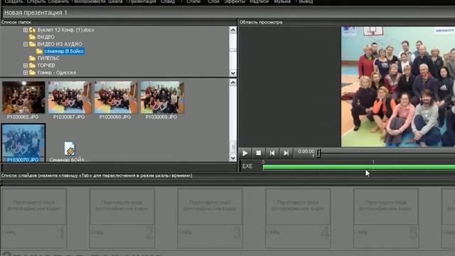Select thumbnail P1030065.JPG
The width and height of the screenshot is (455, 256).
[x=23, y=97]
